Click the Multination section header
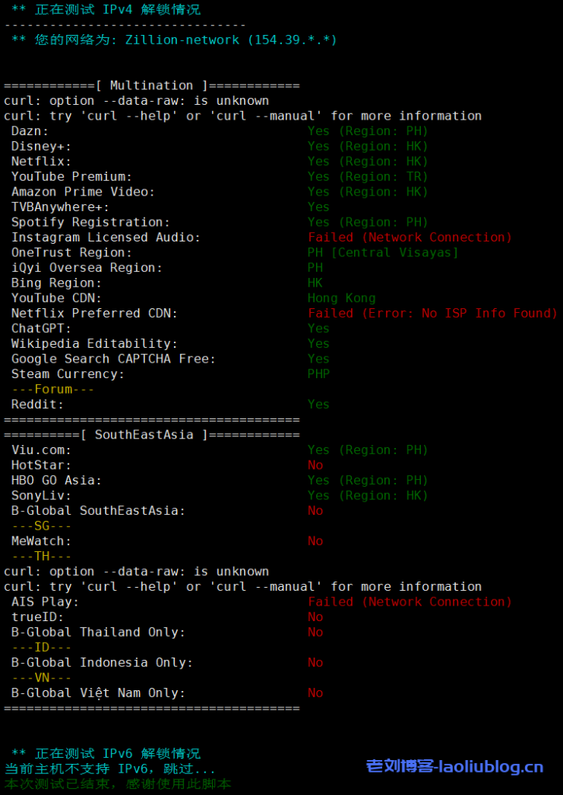 (x=151, y=85)
